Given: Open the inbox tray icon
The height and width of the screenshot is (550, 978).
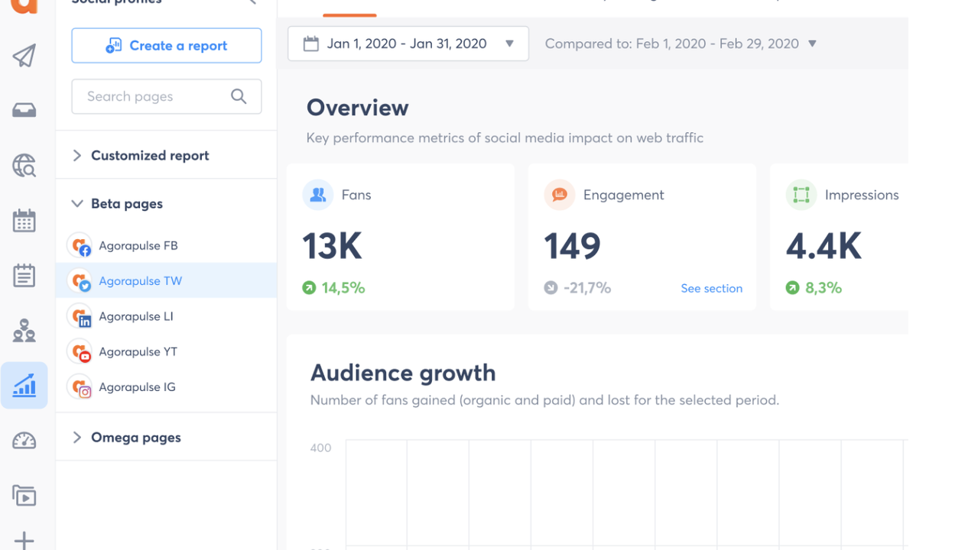Looking at the screenshot, I should tap(24, 111).
